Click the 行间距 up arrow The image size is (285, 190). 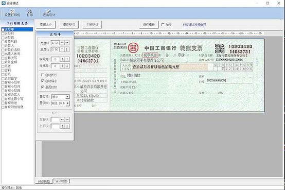coord(62,66)
